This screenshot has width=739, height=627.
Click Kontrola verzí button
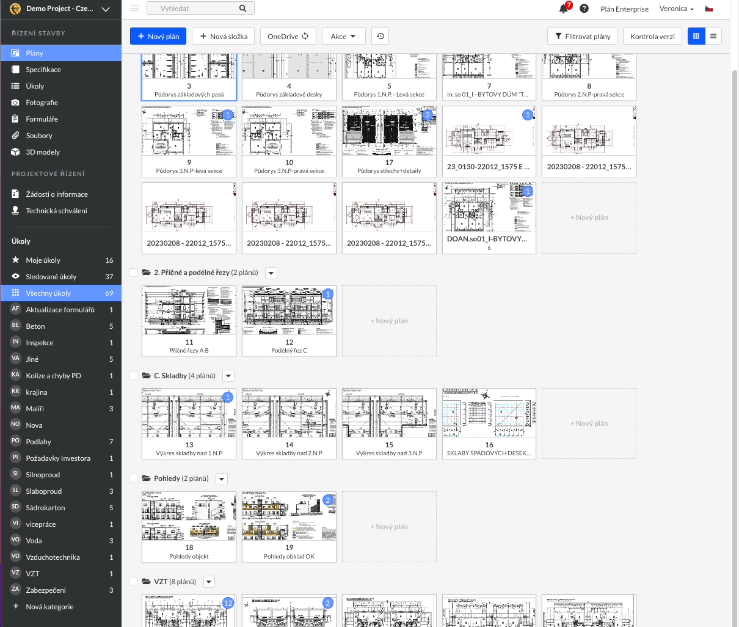pyautogui.click(x=652, y=36)
